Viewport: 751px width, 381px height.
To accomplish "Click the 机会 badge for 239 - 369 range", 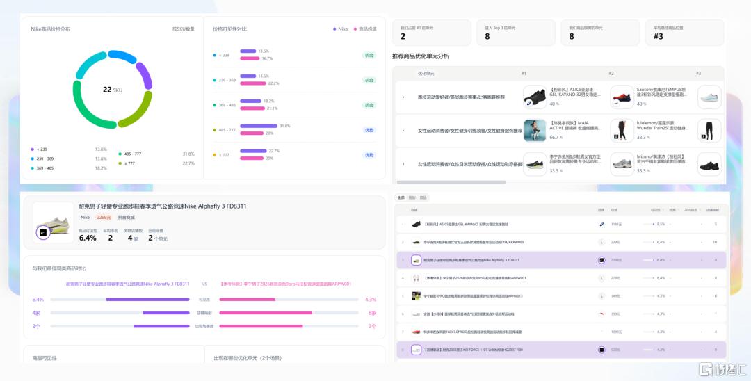I will [x=369, y=80].
